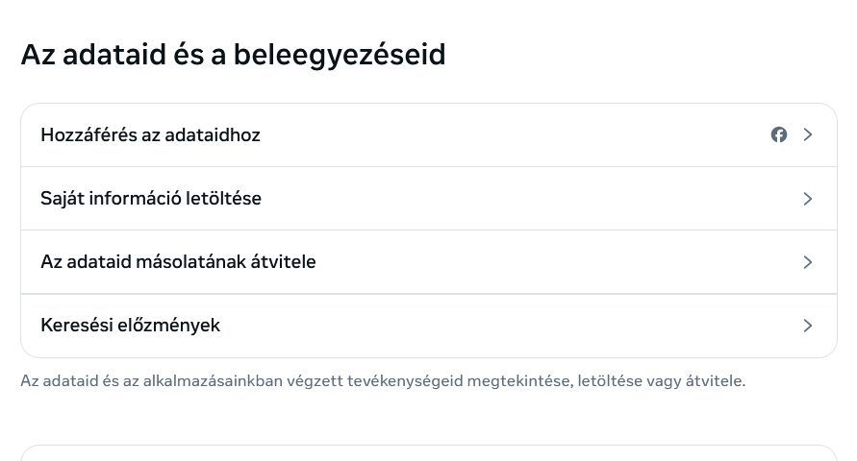Select the partially visible card at the bottom

click(x=429, y=453)
